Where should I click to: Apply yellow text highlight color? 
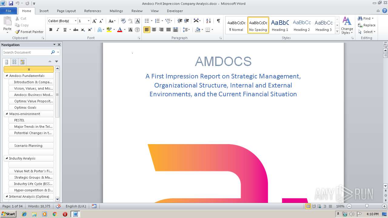pyautogui.click(x=109, y=30)
